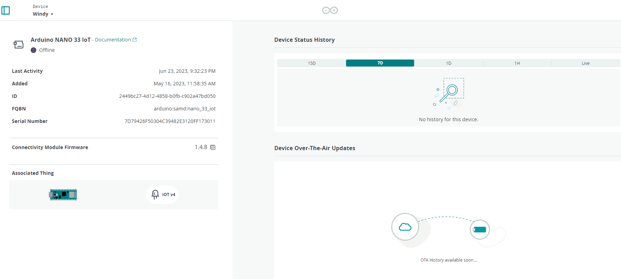Switch to Live status view

(585, 63)
